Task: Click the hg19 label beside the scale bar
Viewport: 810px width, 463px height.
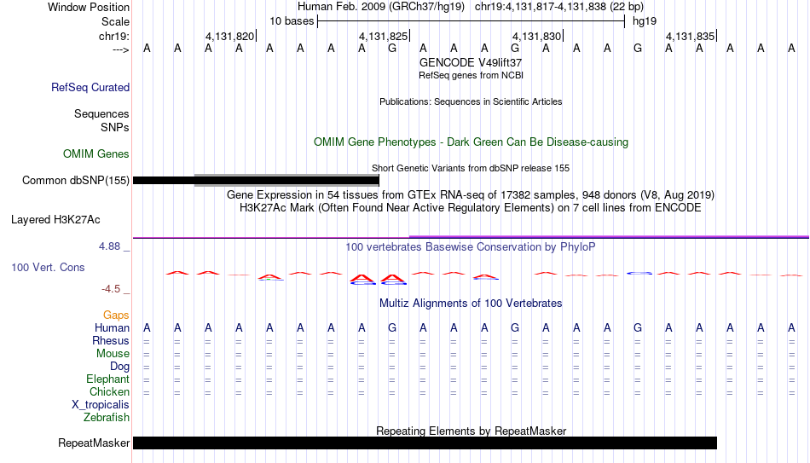Action: (x=645, y=21)
